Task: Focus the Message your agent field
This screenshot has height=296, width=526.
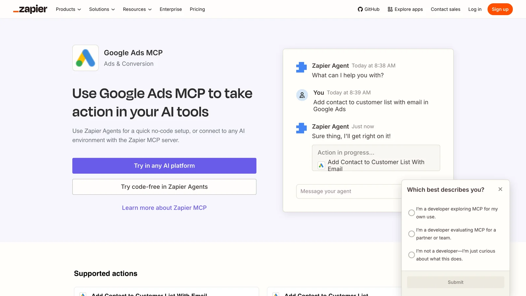Action: click(x=349, y=191)
